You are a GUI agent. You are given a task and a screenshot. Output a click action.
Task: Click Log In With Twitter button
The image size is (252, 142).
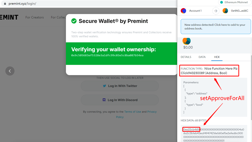[x=120, y=86]
